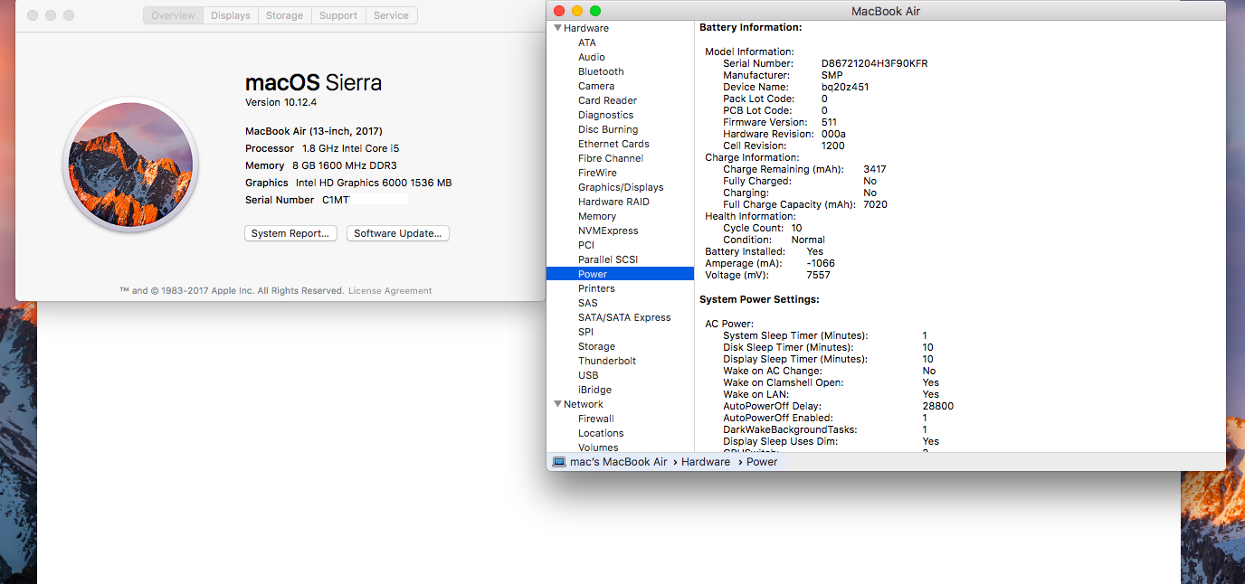Select PCI in the sidebar
The height and width of the screenshot is (584, 1245).
coord(586,245)
